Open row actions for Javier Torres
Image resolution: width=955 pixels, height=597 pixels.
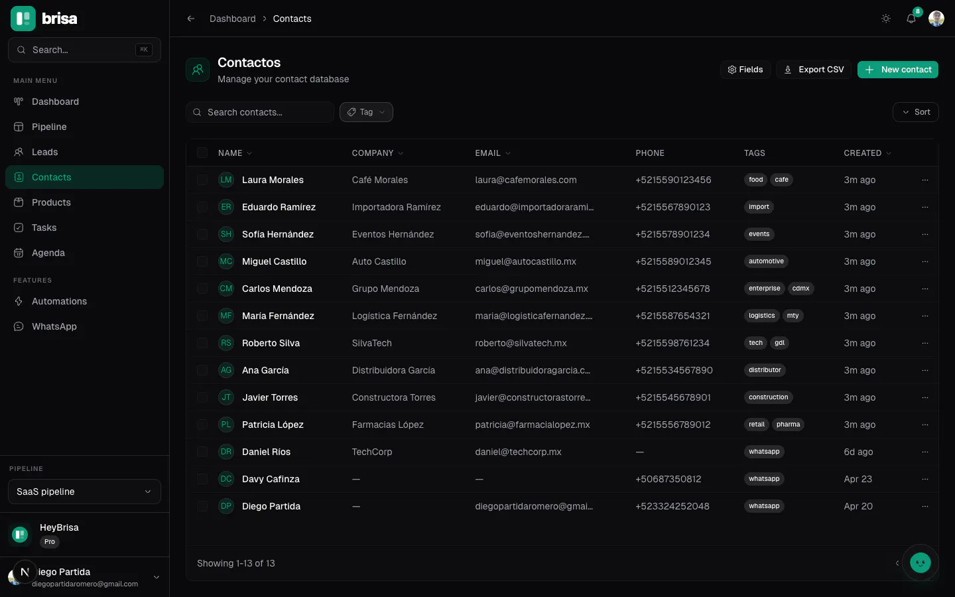coord(925,397)
